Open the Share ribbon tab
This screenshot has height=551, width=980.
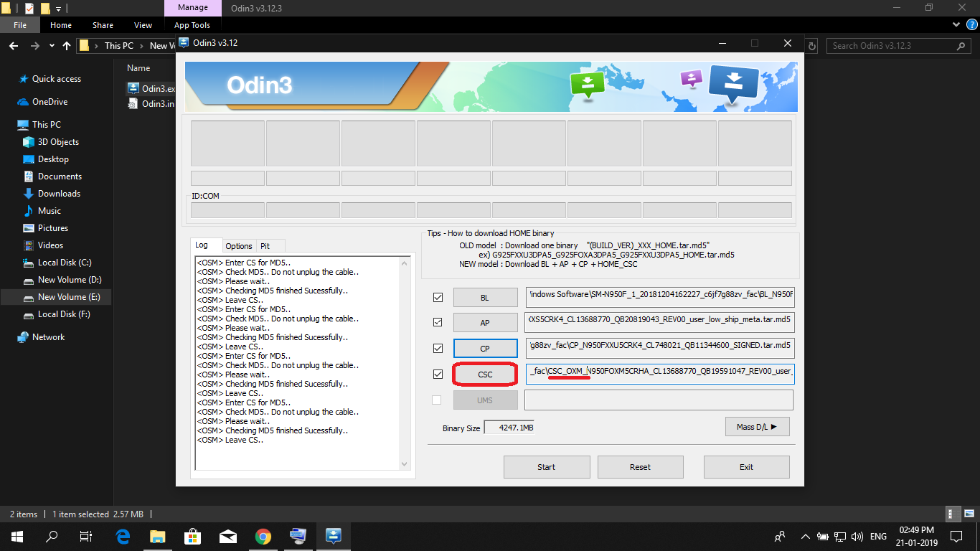click(x=103, y=25)
